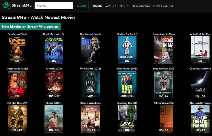This screenshot has height=136, width=212.
Task: Click the New Movies on StreamM4u.com.co banner
Action: pos(30,27)
